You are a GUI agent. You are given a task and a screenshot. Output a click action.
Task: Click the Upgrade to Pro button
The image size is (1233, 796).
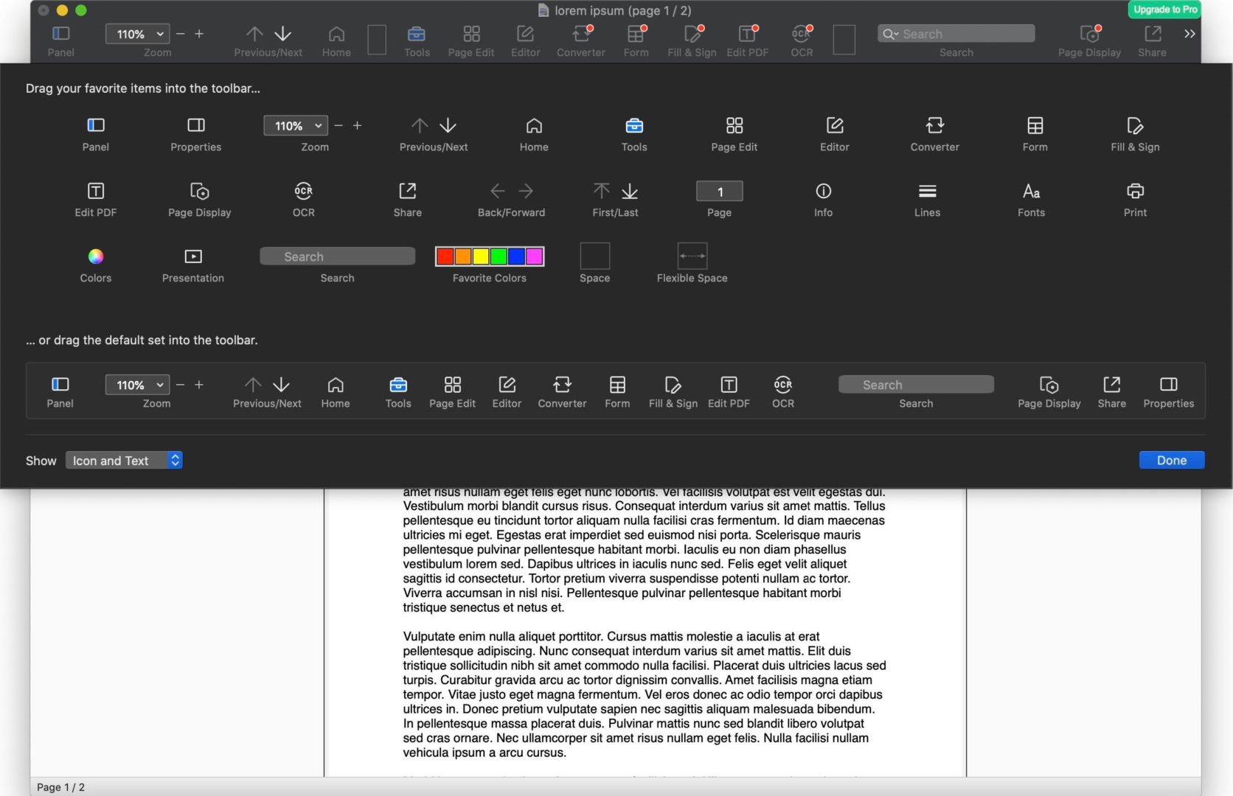1165,10
